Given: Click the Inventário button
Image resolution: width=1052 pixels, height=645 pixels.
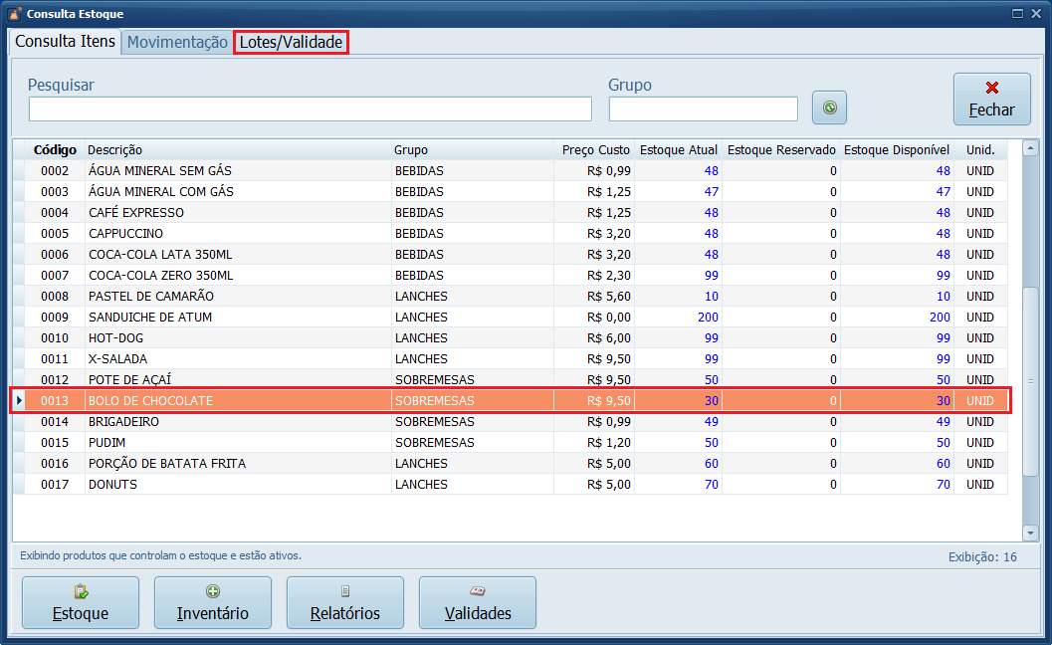Looking at the screenshot, I should [213, 603].
